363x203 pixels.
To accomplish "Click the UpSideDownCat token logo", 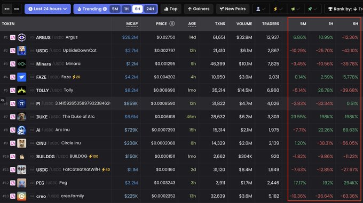I will 21,51.
